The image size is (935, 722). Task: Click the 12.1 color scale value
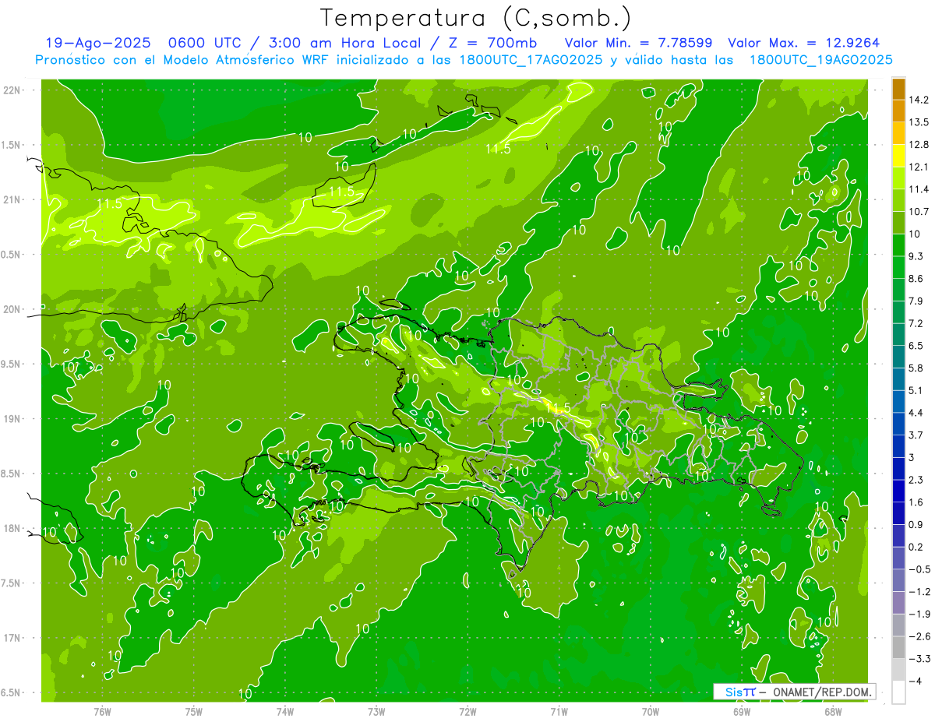919,167
